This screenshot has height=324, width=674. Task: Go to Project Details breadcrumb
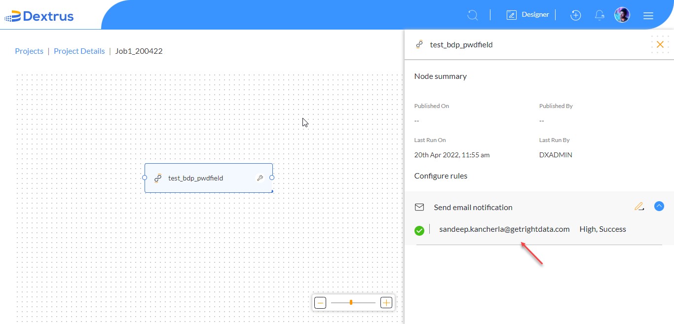coord(79,51)
